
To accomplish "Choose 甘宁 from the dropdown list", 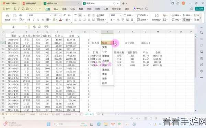I will [105, 52].
